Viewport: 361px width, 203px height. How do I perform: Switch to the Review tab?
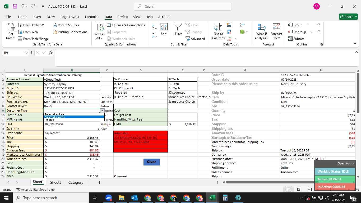pos(123,17)
